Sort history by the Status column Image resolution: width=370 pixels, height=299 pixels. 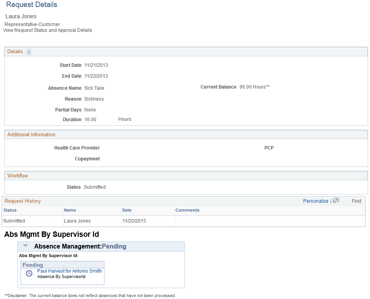(10, 210)
